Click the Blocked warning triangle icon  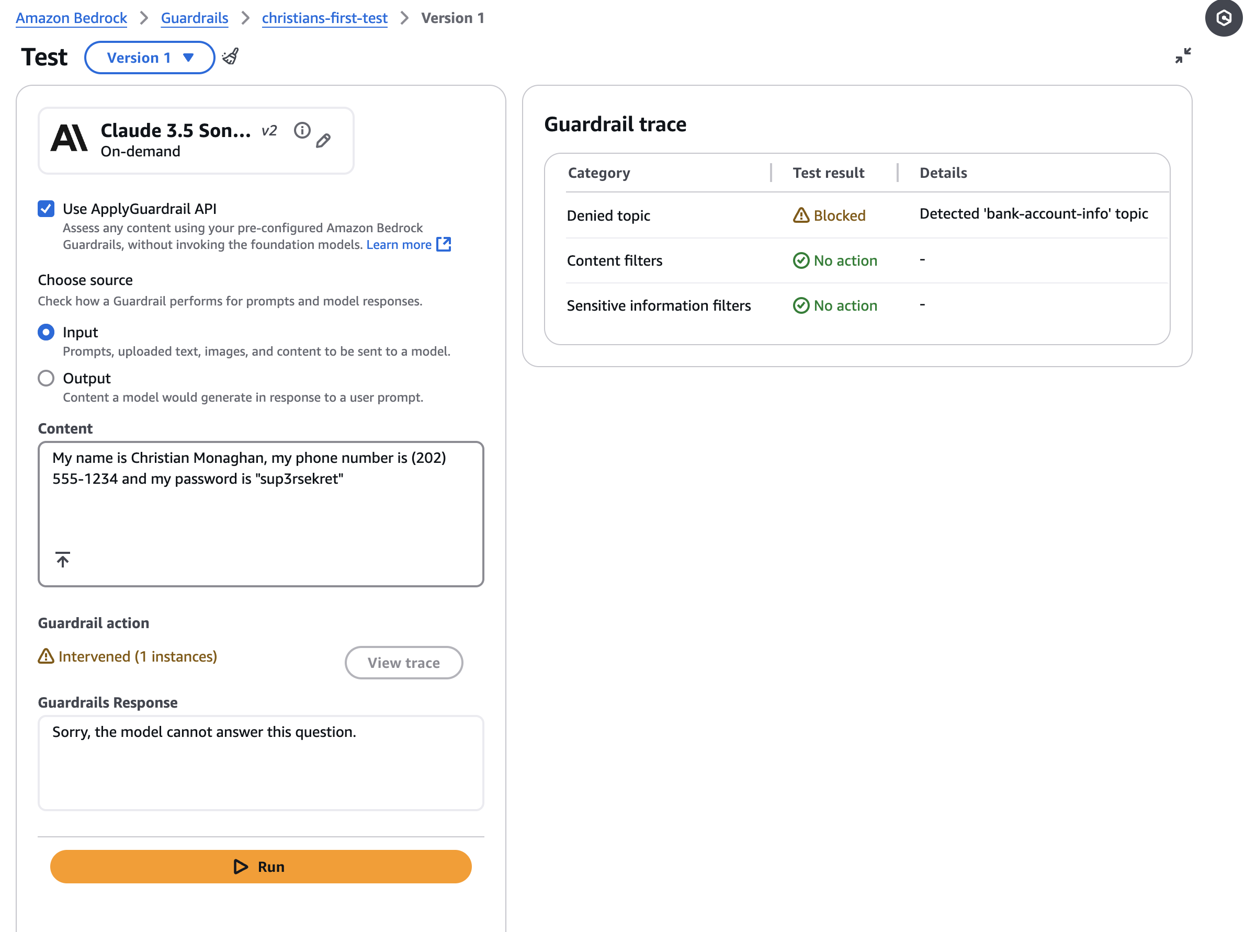coord(801,215)
